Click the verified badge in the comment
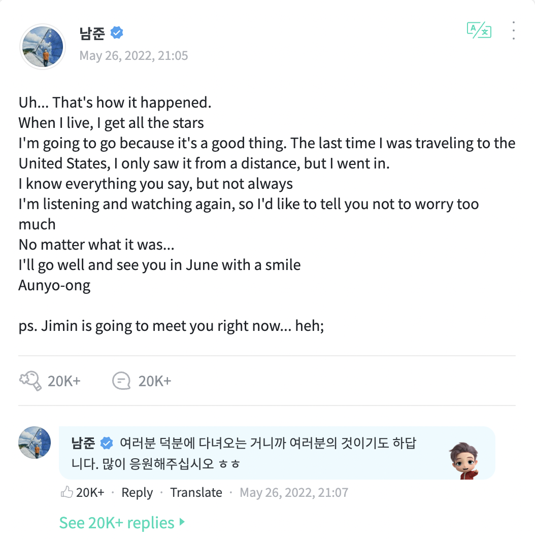 pyautogui.click(x=107, y=443)
